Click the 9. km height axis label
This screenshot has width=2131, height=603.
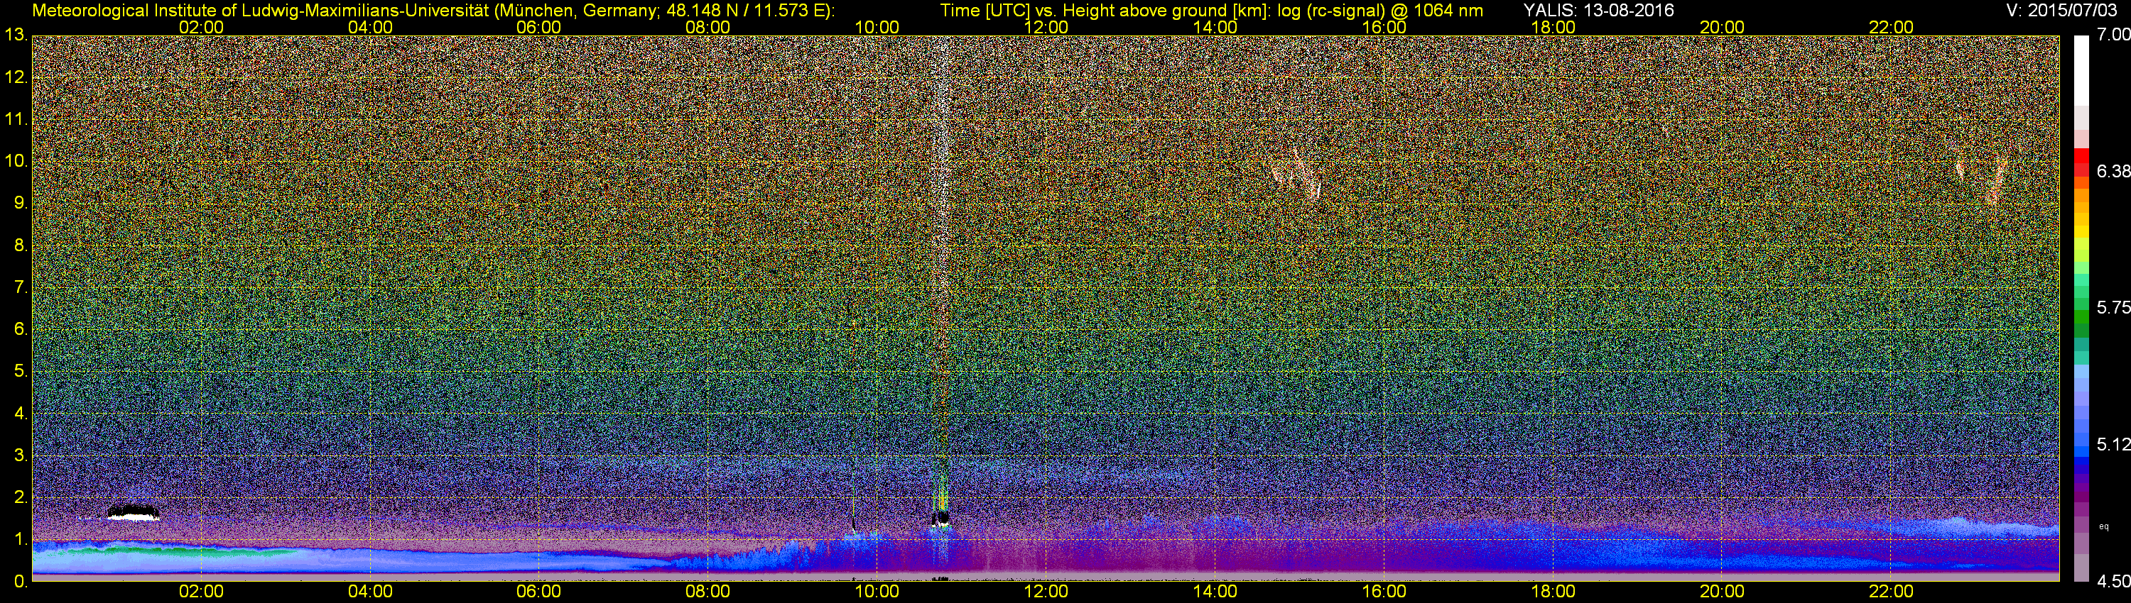pyautogui.click(x=20, y=203)
